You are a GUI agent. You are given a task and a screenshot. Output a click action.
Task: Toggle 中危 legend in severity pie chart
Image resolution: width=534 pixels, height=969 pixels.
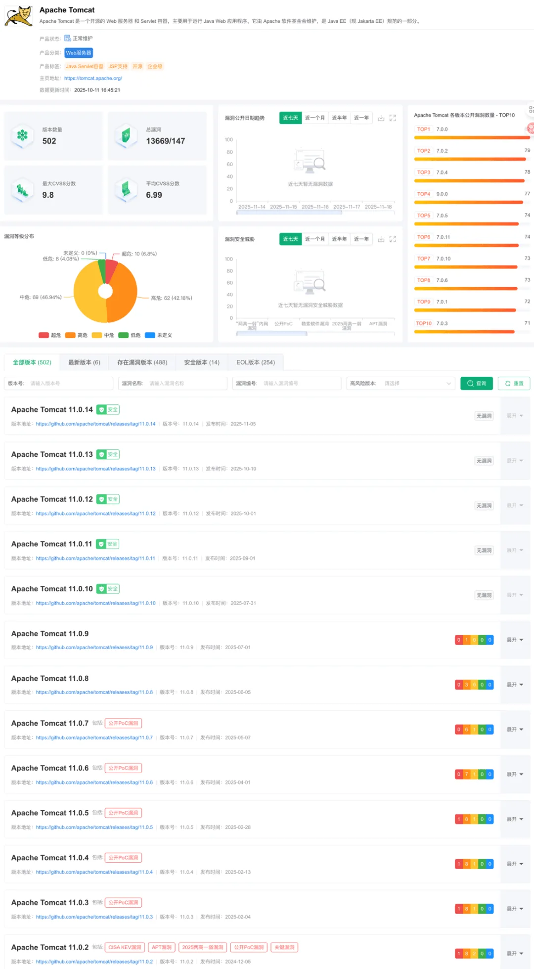pos(103,335)
